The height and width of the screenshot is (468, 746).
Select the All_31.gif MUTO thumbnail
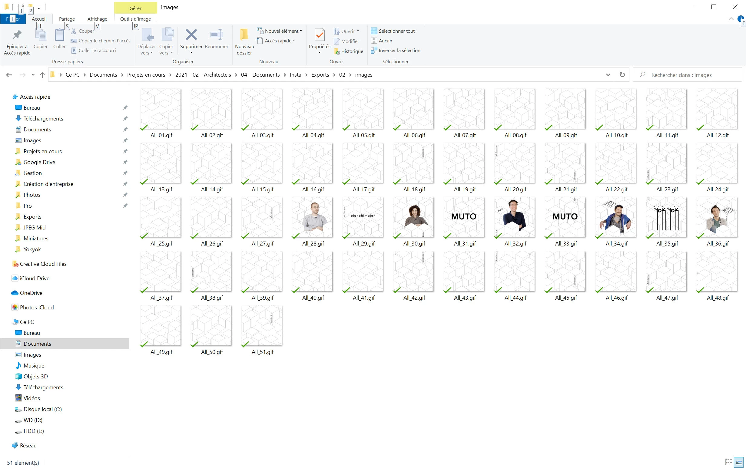click(464, 217)
